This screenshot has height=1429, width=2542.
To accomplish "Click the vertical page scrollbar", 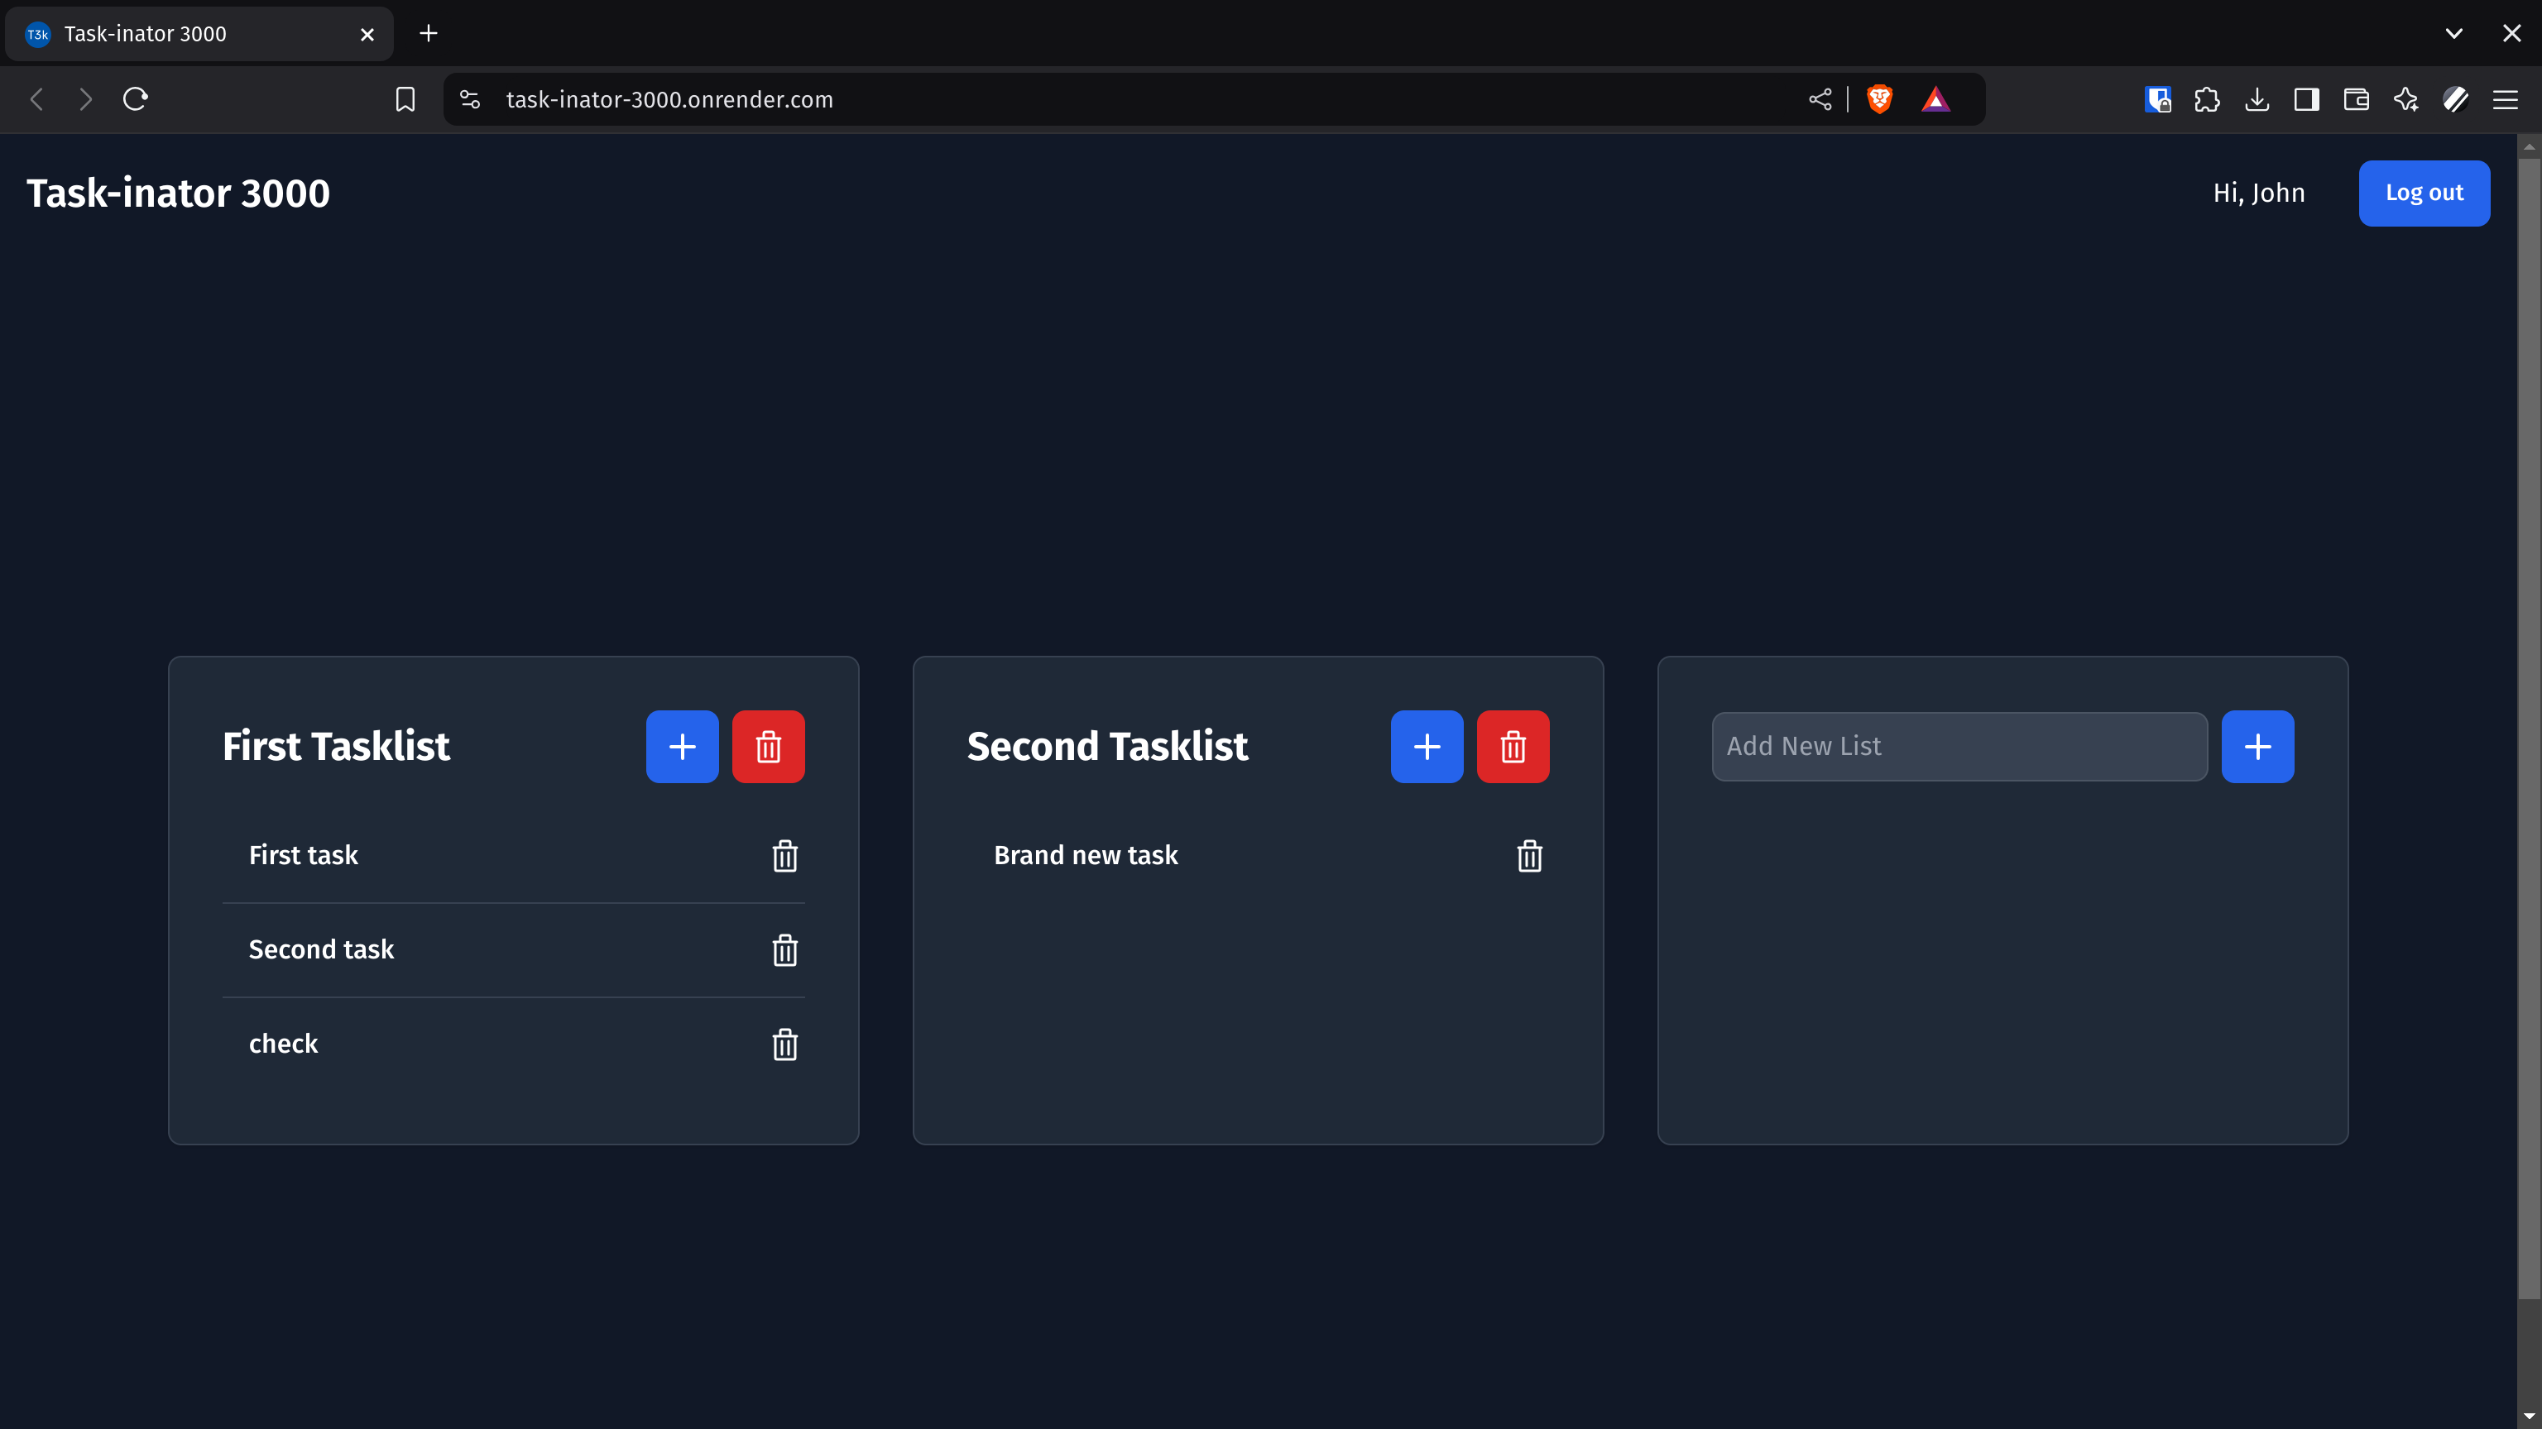I will coord(2530,691).
